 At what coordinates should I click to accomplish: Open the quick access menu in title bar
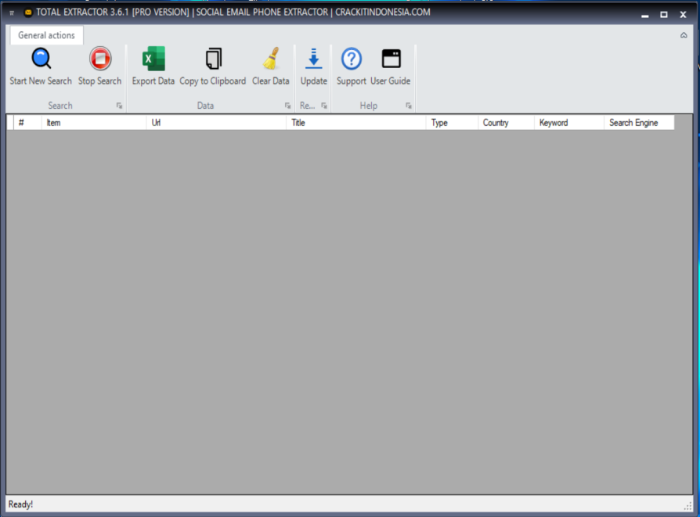point(12,13)
